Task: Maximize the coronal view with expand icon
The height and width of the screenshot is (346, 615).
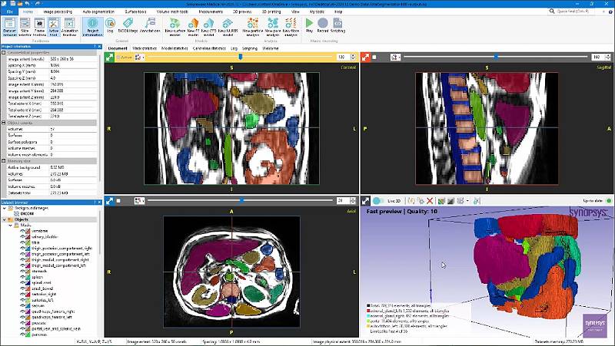Action: point(110,57)
